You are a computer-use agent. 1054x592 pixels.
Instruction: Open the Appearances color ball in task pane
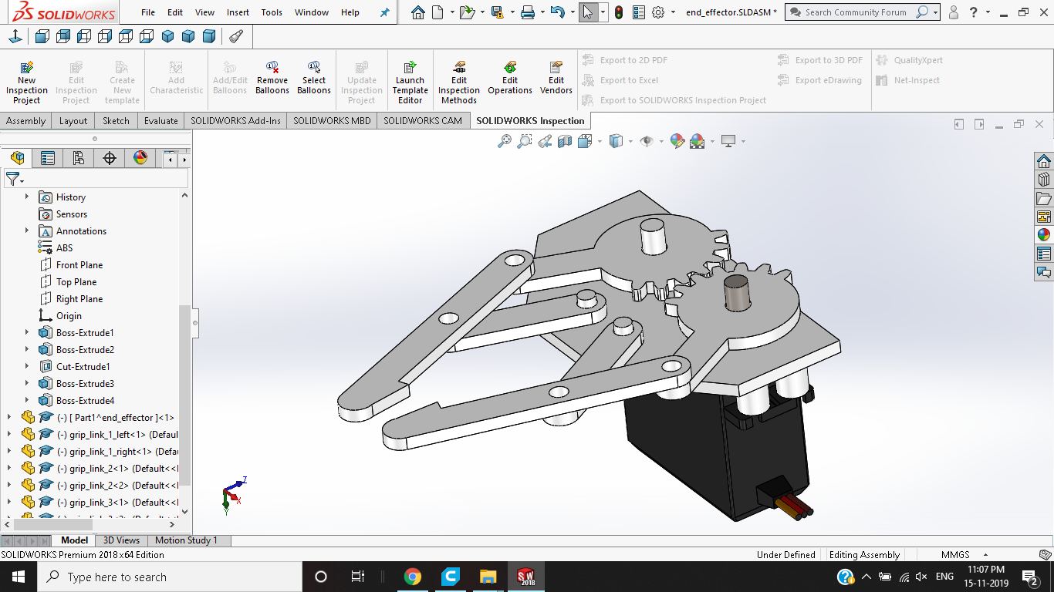[x=1044, y=235]
